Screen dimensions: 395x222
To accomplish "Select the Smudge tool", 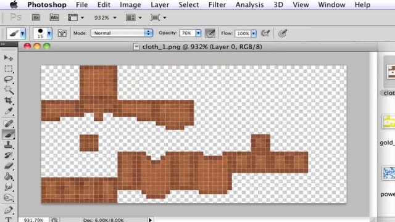I will tap(8, 187).
